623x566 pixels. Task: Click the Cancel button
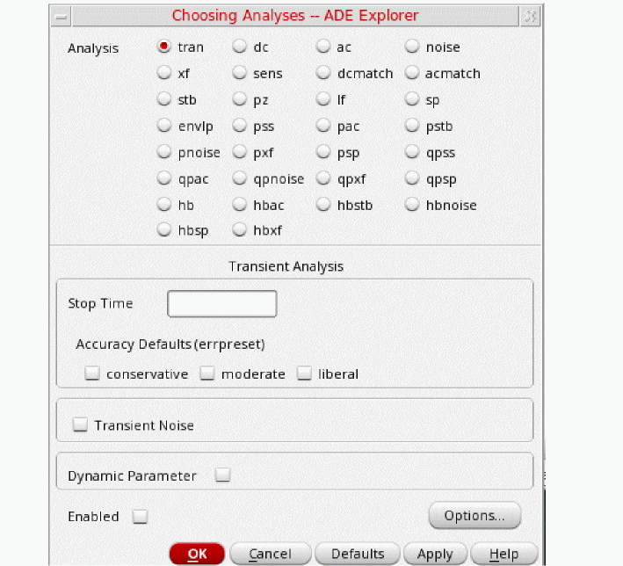tap(270, 554)
